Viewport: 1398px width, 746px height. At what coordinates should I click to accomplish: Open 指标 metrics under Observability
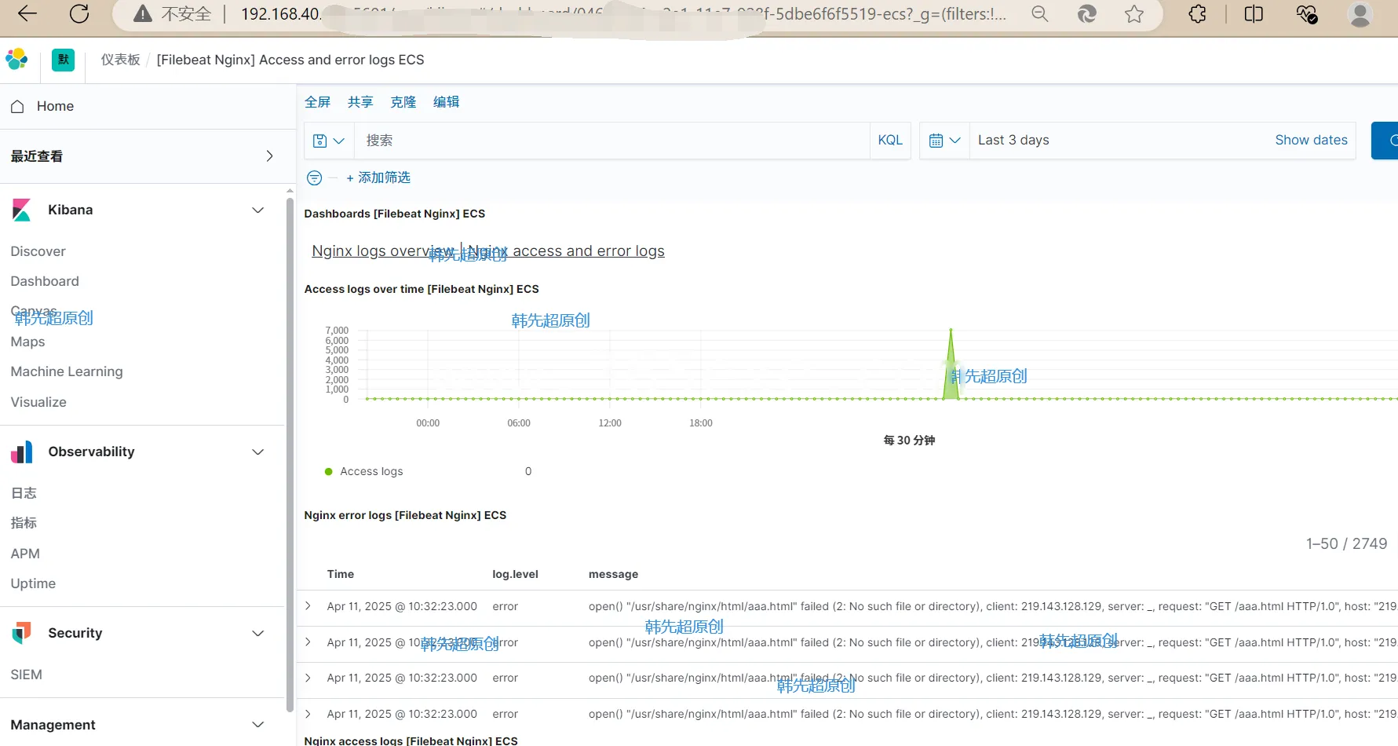(x=24, y=523)
